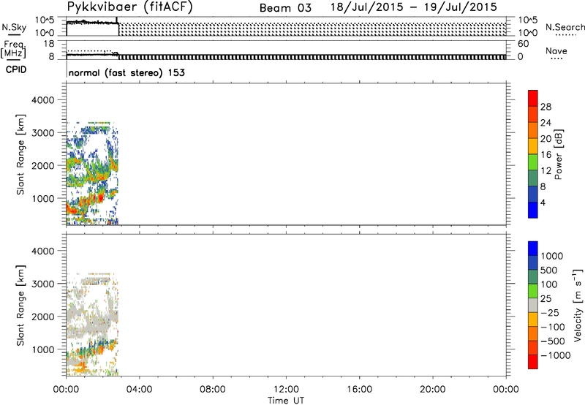The height and width of the screenshot is (405, 585).
Task: Click the 'CPID' label
Action: click(15, 69)
